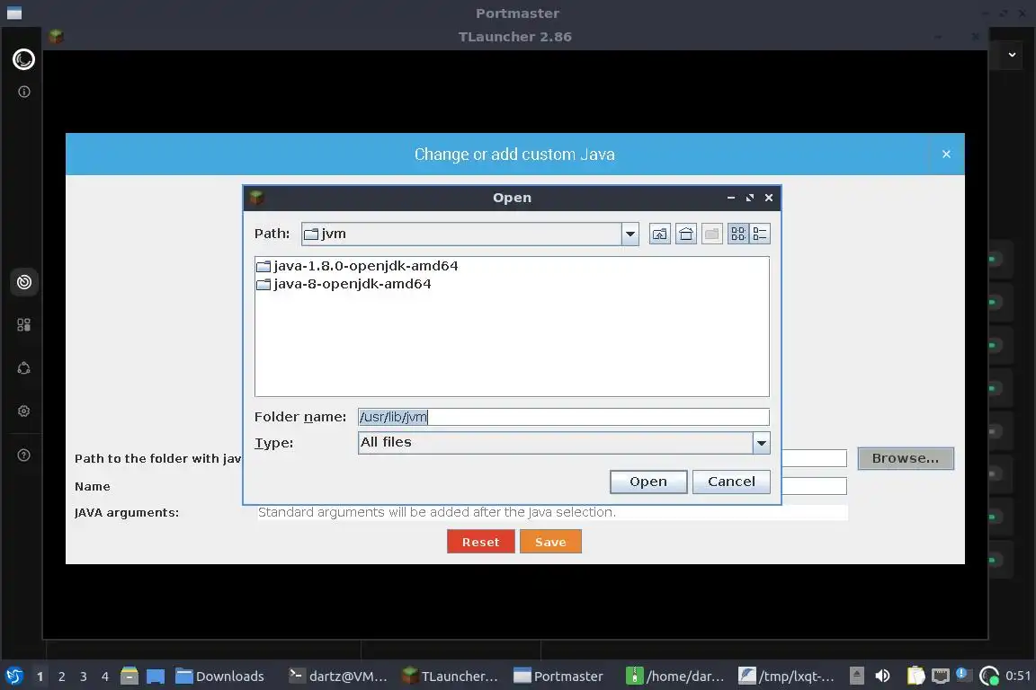Open the LXQt start menu
This screenshot has width=1036, height=690.
coord(13,677)
